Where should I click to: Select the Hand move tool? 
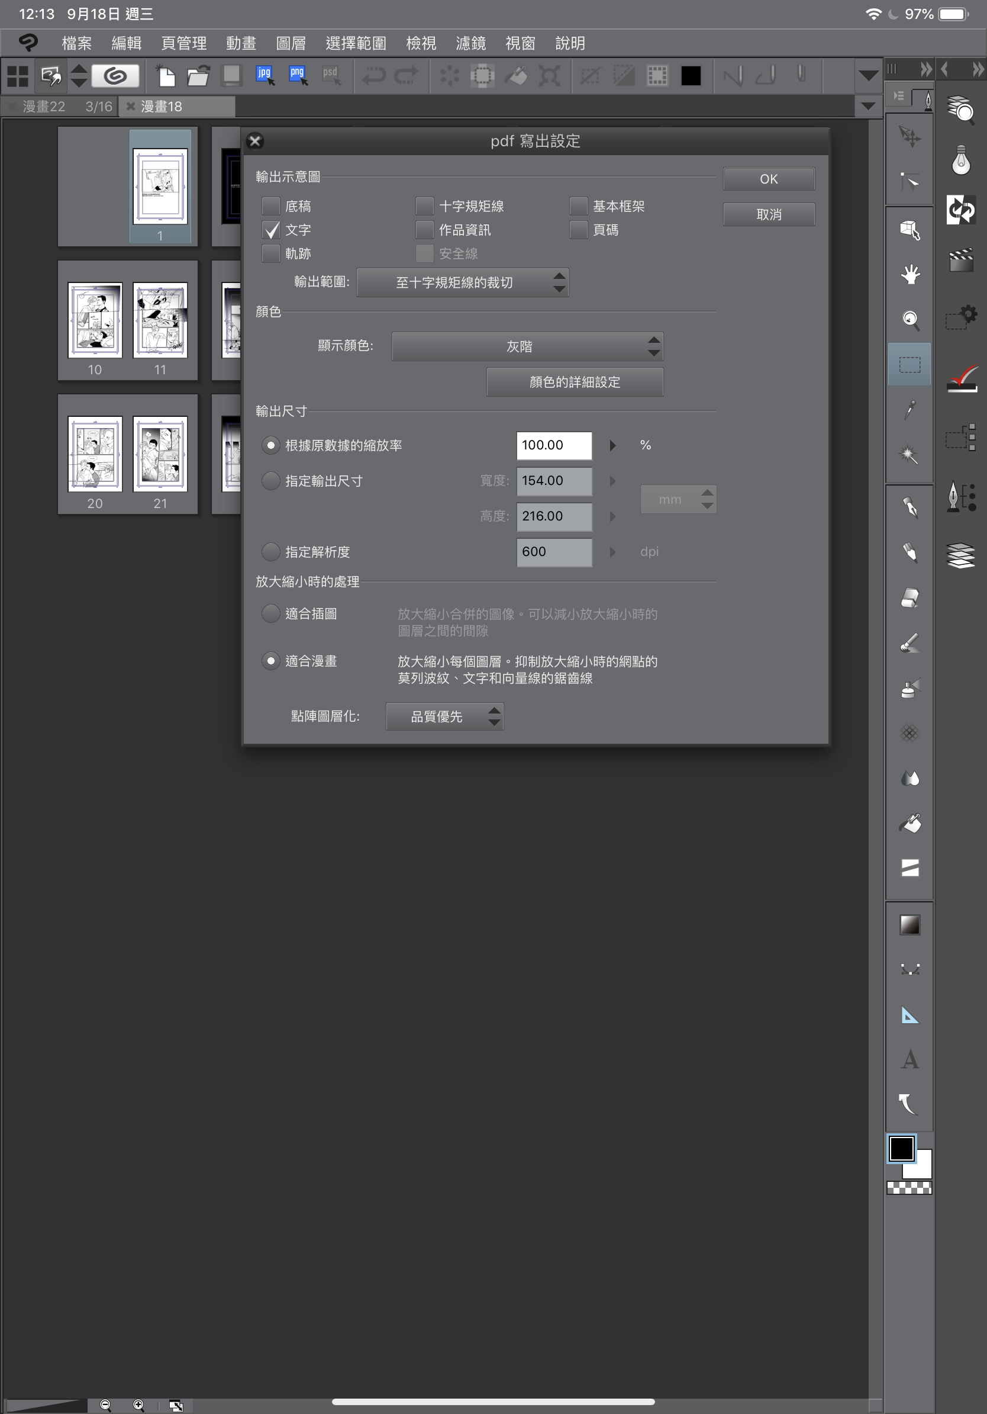coord(909,275)
